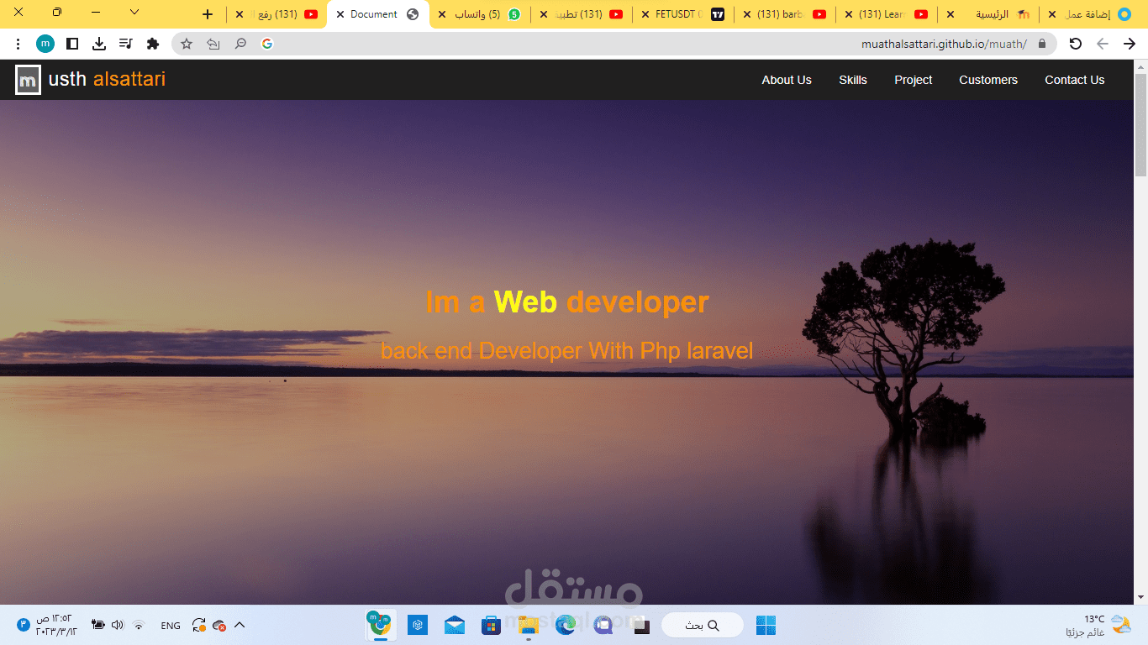Open the clock and date panel

56,625
